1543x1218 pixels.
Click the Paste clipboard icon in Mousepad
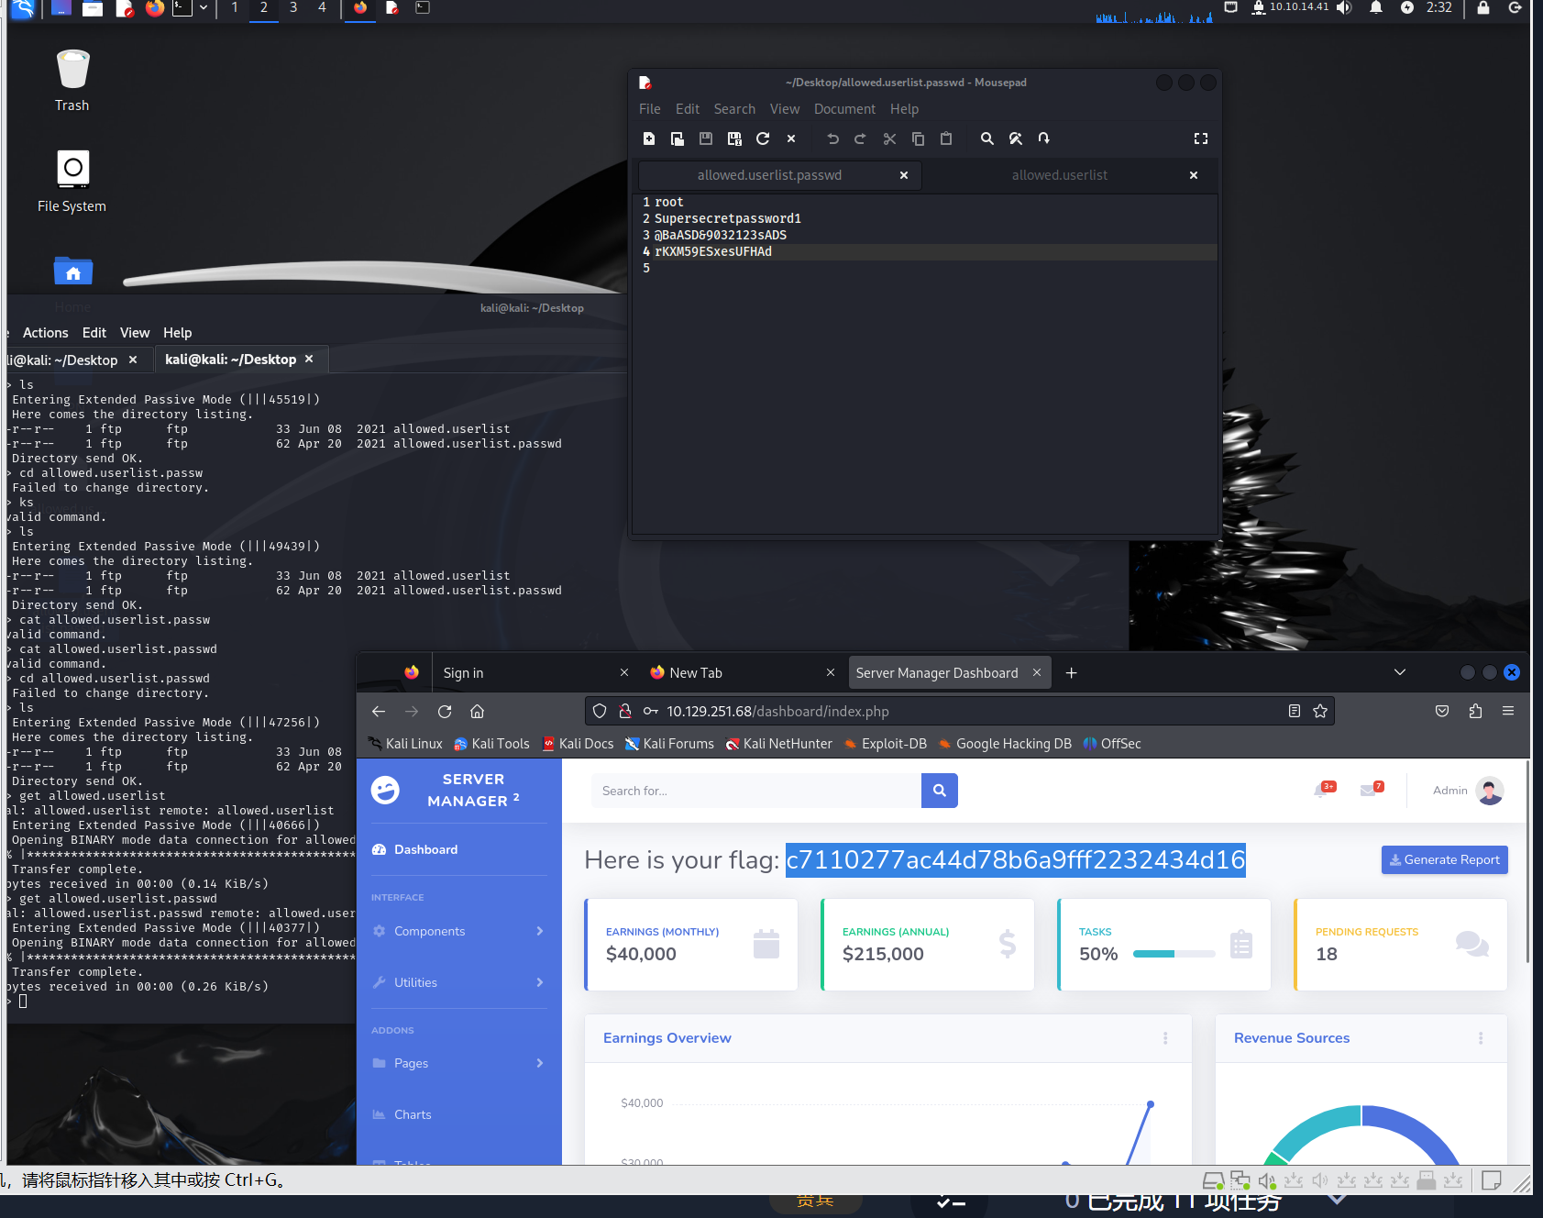(946, 138)
